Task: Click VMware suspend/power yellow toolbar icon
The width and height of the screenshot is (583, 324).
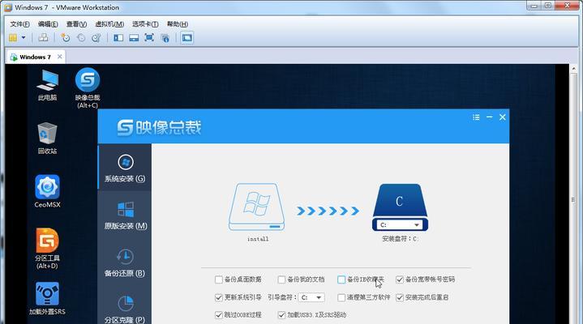Action: click(x=13, y=37)
